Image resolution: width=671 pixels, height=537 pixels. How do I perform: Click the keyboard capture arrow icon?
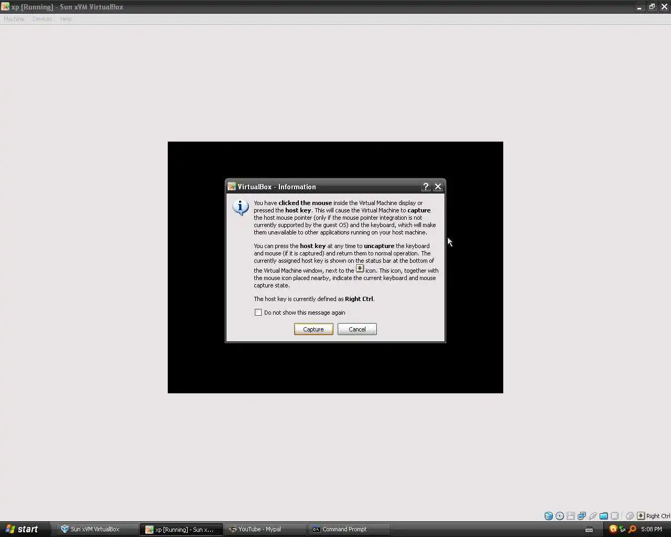641,516
